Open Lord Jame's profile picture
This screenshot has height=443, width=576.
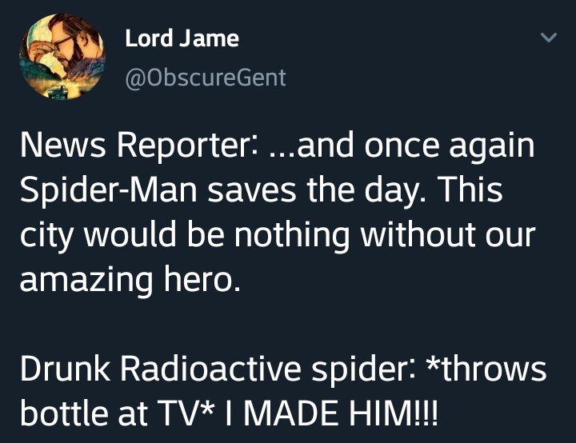tap(62, 57)
